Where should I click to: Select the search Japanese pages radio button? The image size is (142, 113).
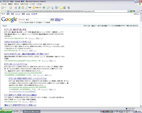(x=35, y=22)
